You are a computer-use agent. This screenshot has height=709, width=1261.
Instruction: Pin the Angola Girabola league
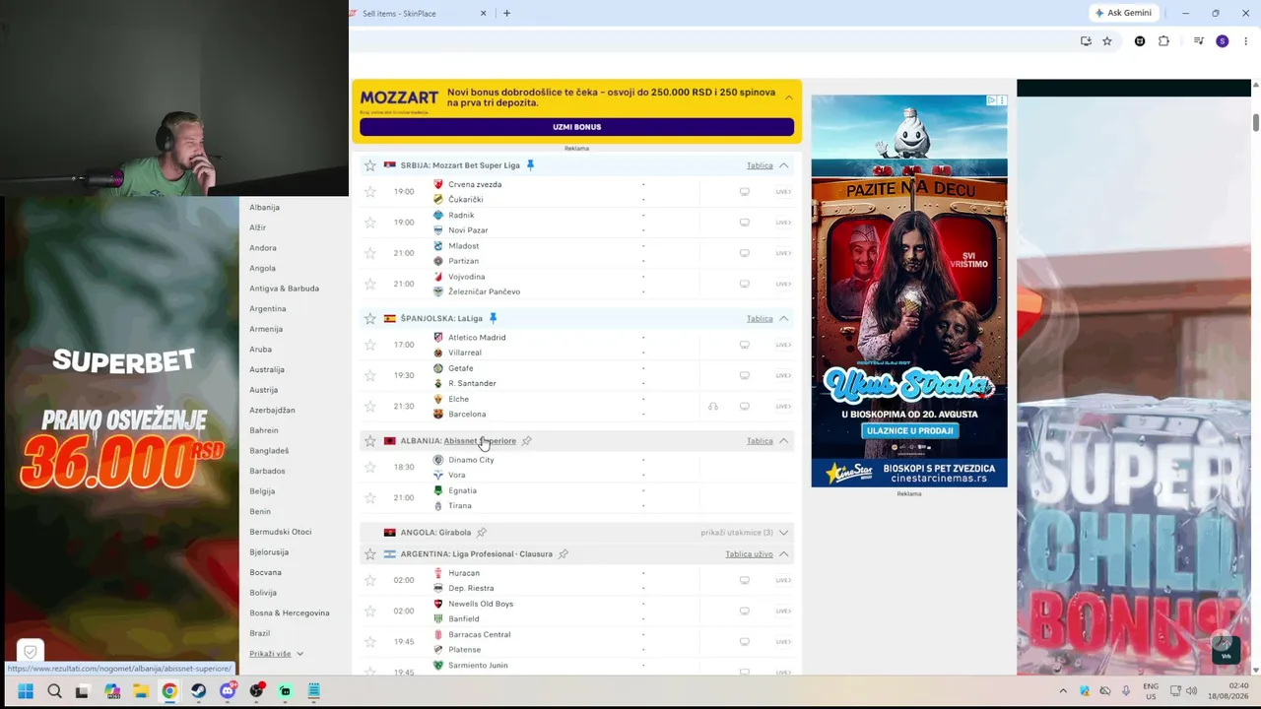point(482,533)
